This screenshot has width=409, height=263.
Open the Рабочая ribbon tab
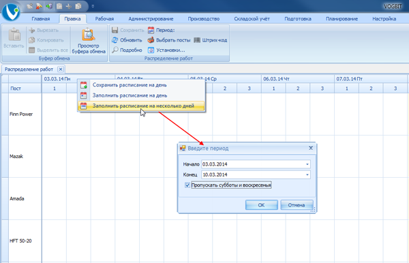(x=104, y=19)
